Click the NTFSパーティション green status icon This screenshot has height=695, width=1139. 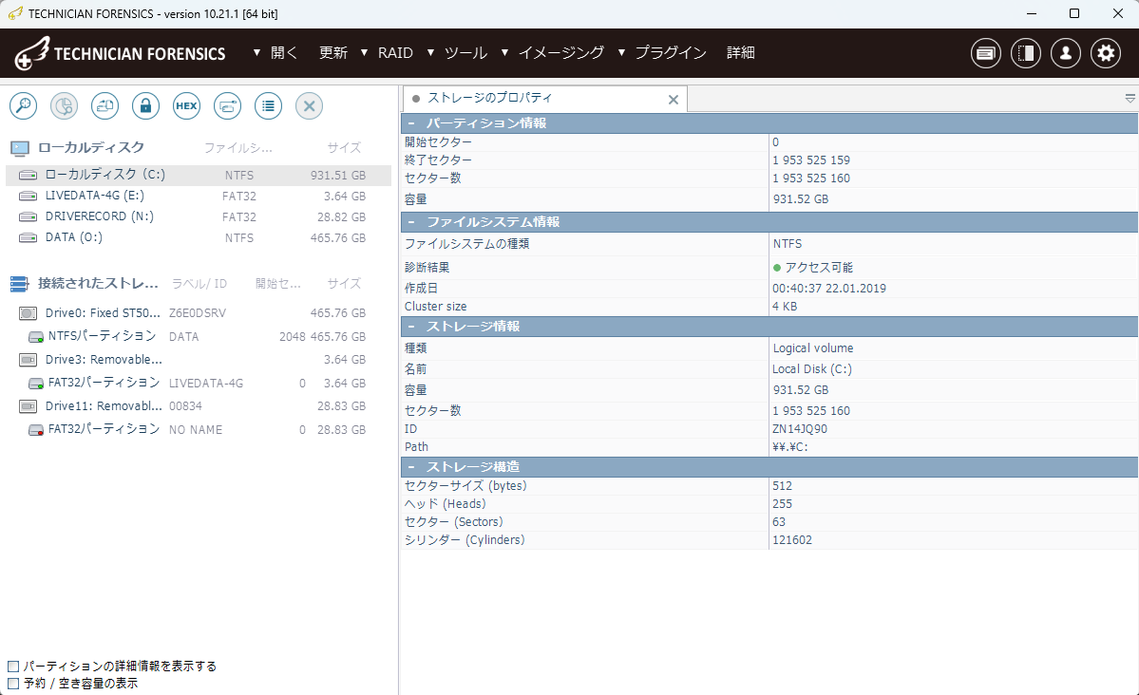click(35, 337)
